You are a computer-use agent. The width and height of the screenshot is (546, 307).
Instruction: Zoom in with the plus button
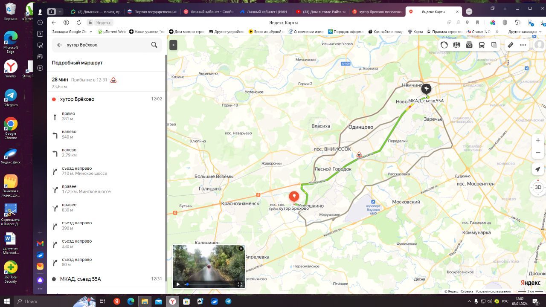coord(538,140)
